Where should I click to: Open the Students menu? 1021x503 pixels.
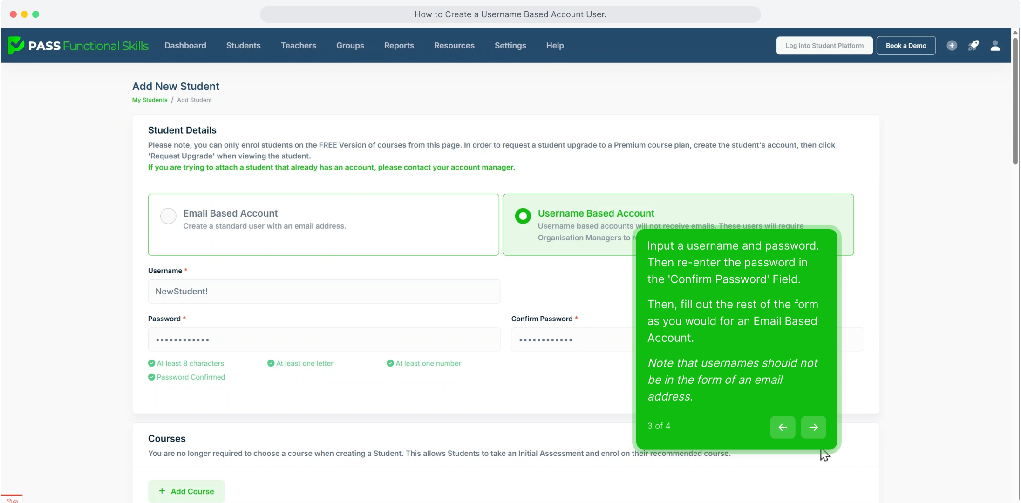coord(243,46)
